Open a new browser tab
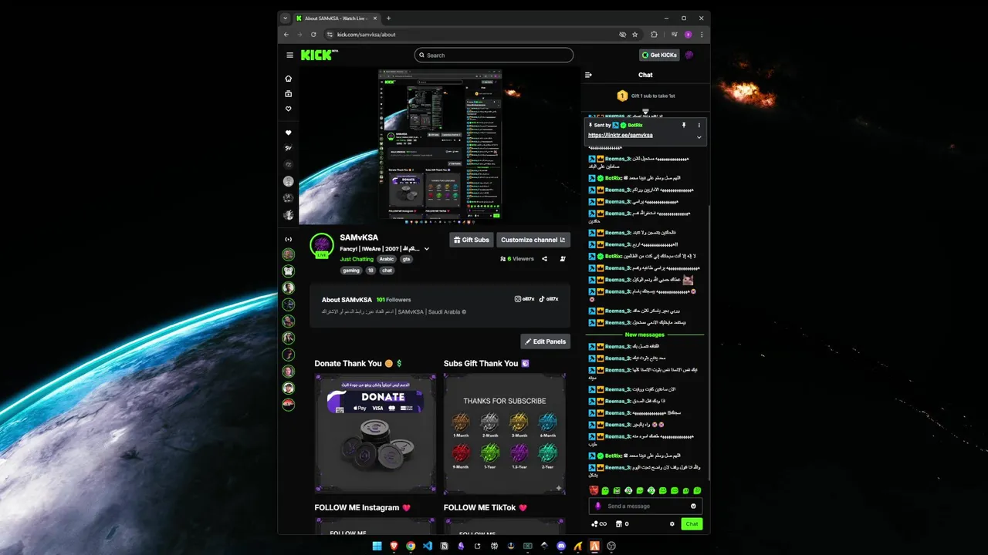Screen dimensions: 988x555 click(x=389, y=18)
